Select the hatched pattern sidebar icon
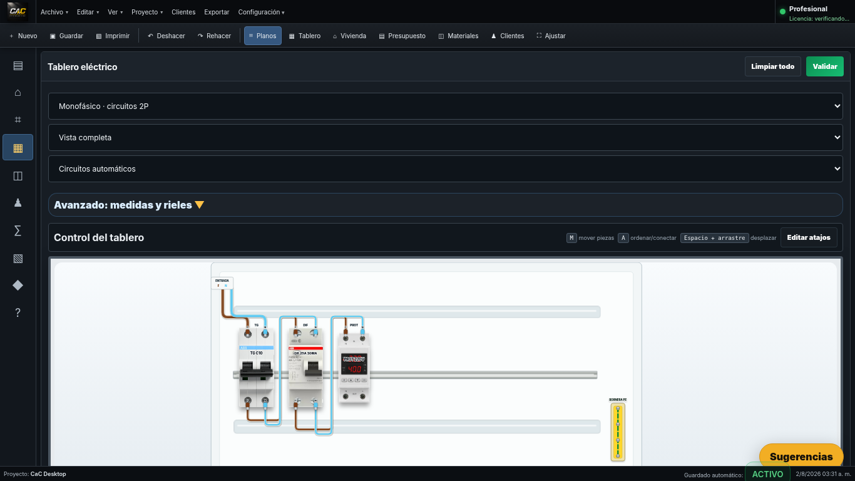Screen dimensions: 855x481 coord(18,258)
